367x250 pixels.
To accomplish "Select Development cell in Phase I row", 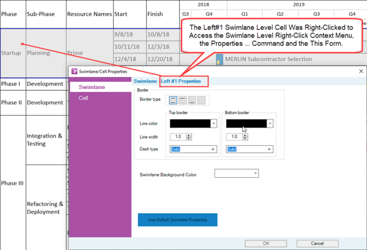I will [x=46, y=84].
